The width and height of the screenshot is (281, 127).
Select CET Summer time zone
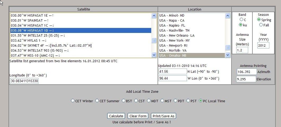tap(97, 101)
